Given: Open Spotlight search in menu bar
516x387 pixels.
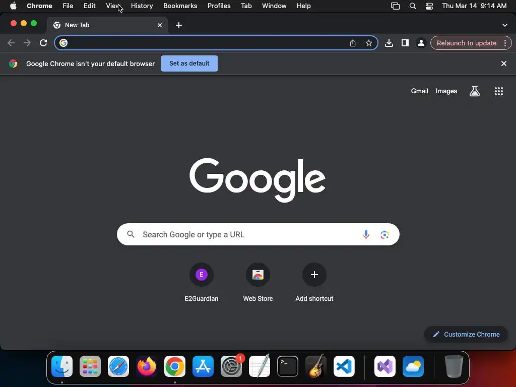Looking at the screenshot, I should [412, 6].
